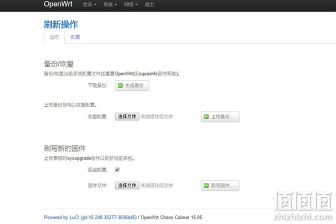336x224 pixels.
Task: Open the 网络 dropdown menu
Action: coord(130,4)
